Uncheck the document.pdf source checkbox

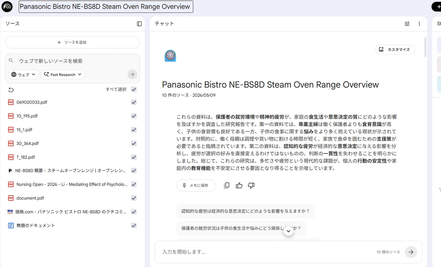[x=134, y=198]
